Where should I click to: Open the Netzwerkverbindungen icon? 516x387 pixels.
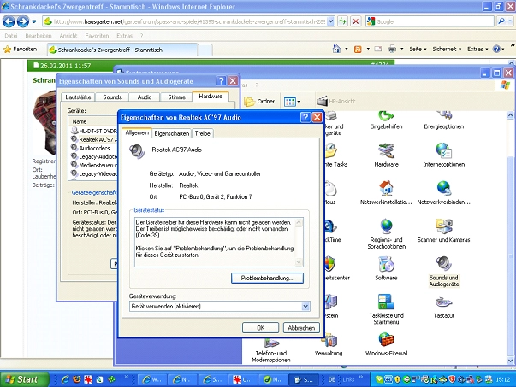[x=443, y=193]
